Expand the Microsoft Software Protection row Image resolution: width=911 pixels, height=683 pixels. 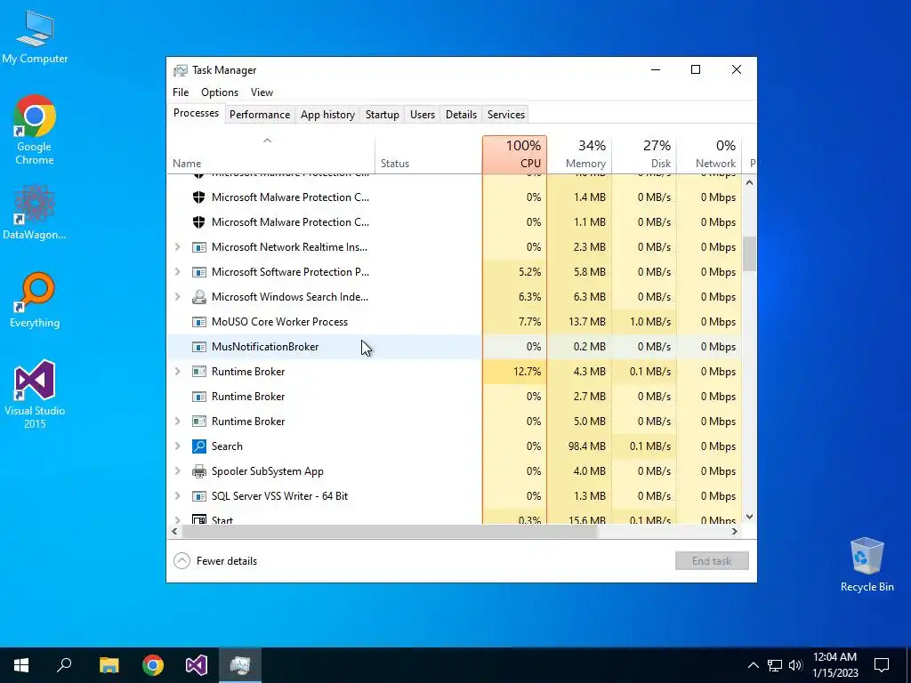click(178, 272)
